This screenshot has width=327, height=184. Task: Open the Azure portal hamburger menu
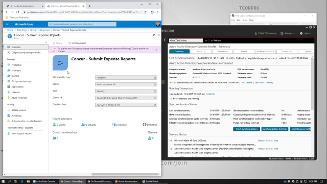7,24
